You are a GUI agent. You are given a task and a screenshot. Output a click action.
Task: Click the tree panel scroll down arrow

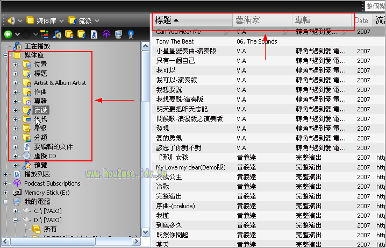145,231
